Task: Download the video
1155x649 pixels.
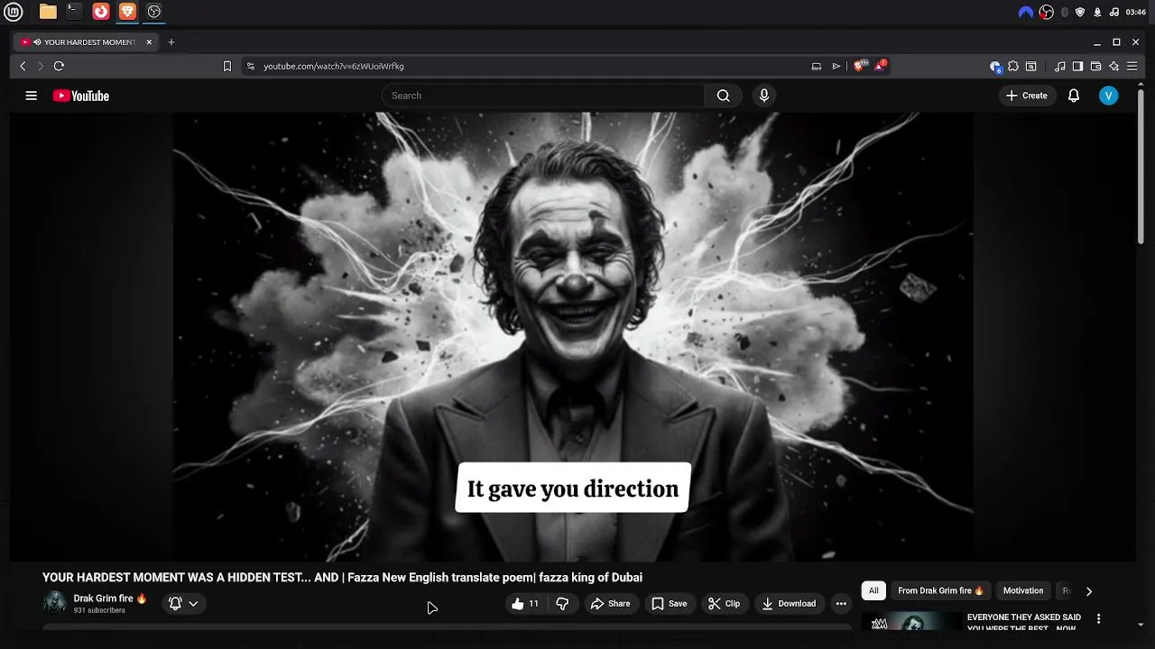Action: (x=789, y=604)
